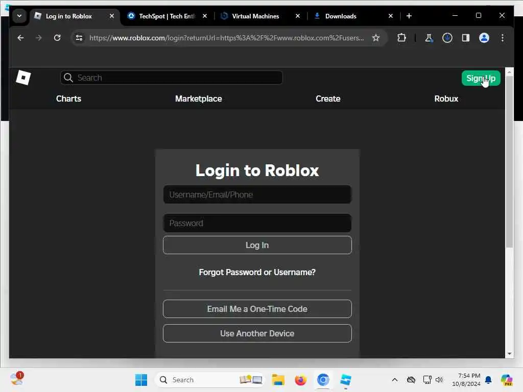Click the downloads indicator in toolbar
The width and height of the screenshot is (523, 392).
pyautogui.click(x=447, y=38)
